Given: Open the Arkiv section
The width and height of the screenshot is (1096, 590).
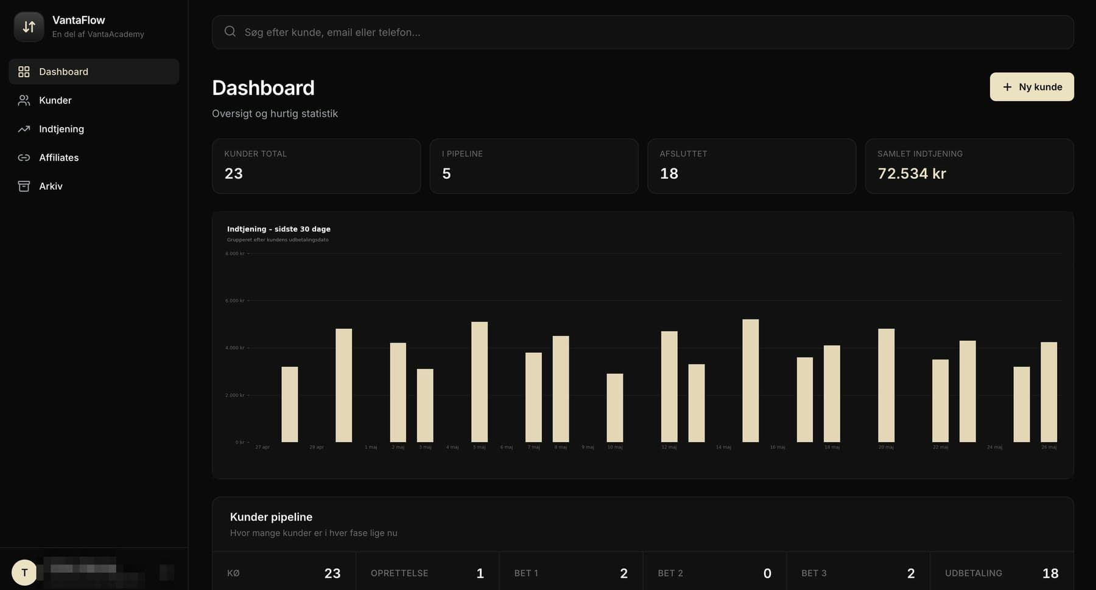Looking at the screenshot, I should tap(94, 186).
